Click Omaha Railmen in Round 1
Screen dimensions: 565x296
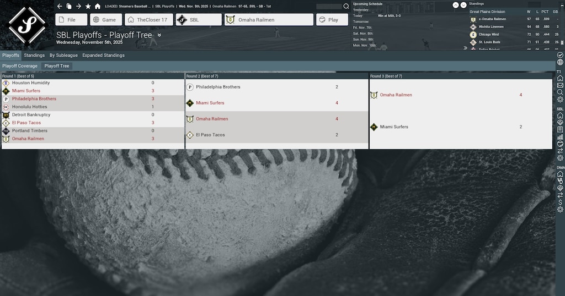pyautogui.click(x=28, y=139)
